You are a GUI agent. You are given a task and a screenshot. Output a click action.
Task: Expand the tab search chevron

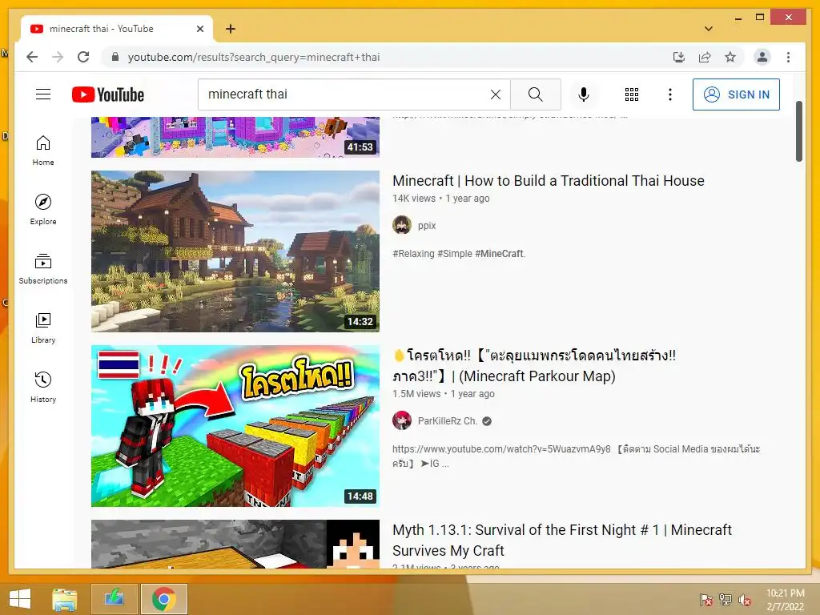click(x=709, y=29)
